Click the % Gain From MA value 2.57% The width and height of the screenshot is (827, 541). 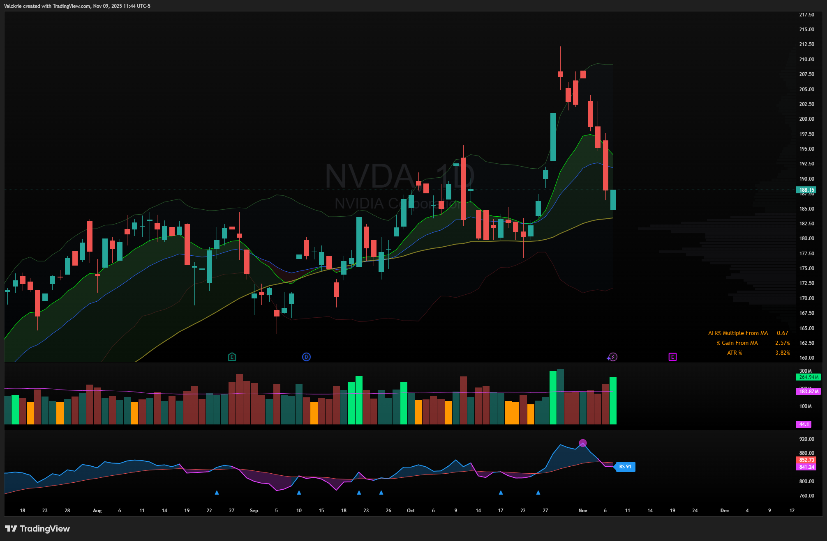pos(782,343)
